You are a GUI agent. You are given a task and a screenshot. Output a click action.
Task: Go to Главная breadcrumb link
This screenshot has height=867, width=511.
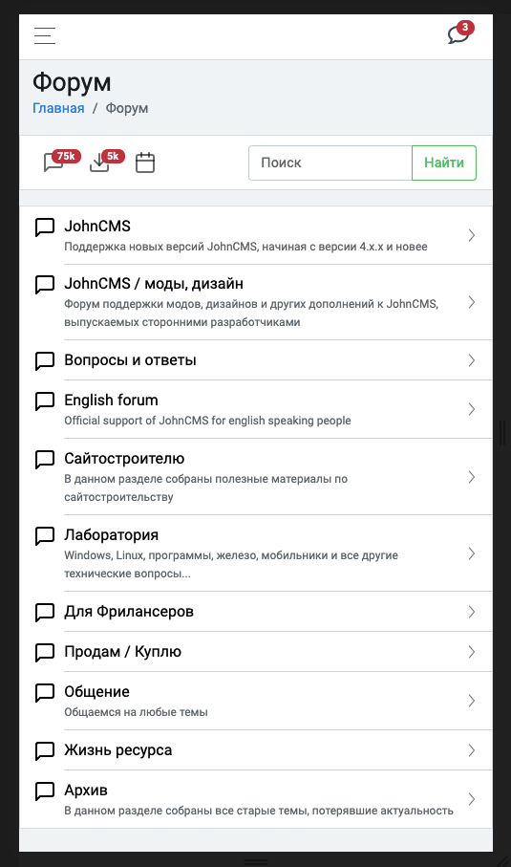coord(58,108)
